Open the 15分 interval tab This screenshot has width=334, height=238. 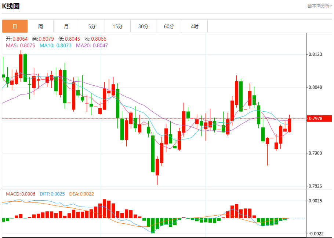(x=117, y=26)
